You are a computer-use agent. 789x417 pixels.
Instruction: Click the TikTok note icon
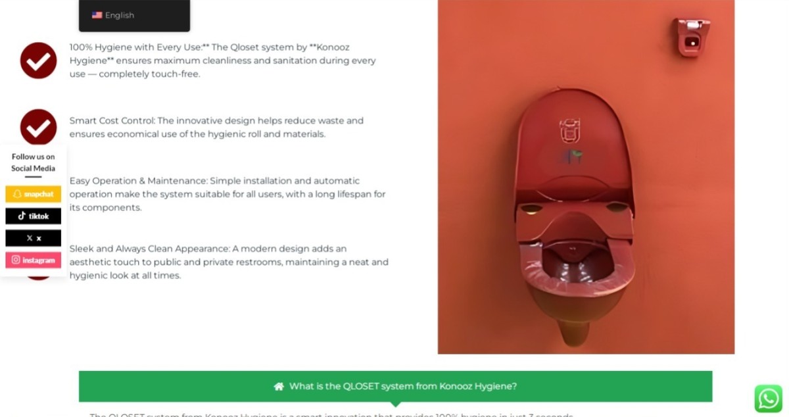(22, 216)
